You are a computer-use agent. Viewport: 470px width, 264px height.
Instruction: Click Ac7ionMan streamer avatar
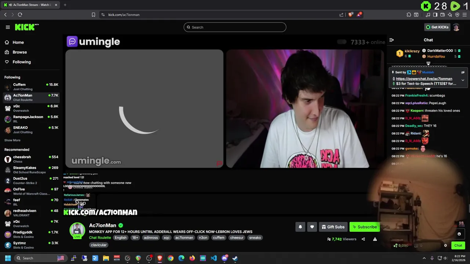pyautogui.click(x=77, y=230)
